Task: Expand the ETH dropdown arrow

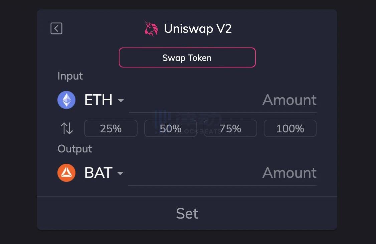Action: (x=121, y=101)
